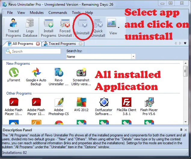Click the Other Programs group header
This screenshot has height=159, width=191.
tap(19, 93)
